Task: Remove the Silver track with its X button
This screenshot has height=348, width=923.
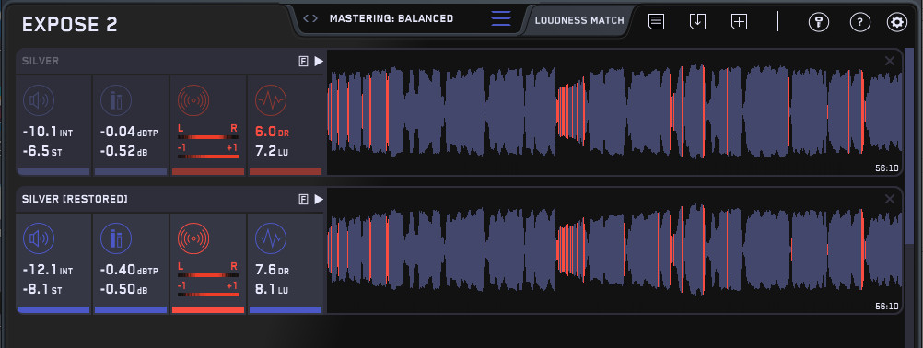Action: [890, 61]
